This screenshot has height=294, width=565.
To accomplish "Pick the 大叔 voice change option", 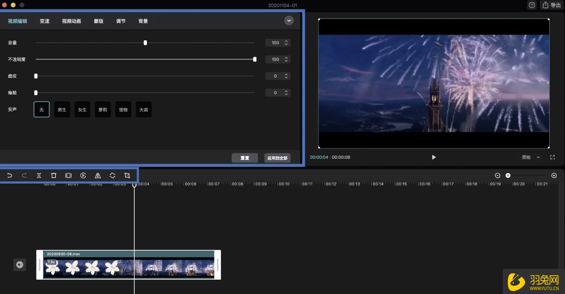I will (x=143, y=110).
